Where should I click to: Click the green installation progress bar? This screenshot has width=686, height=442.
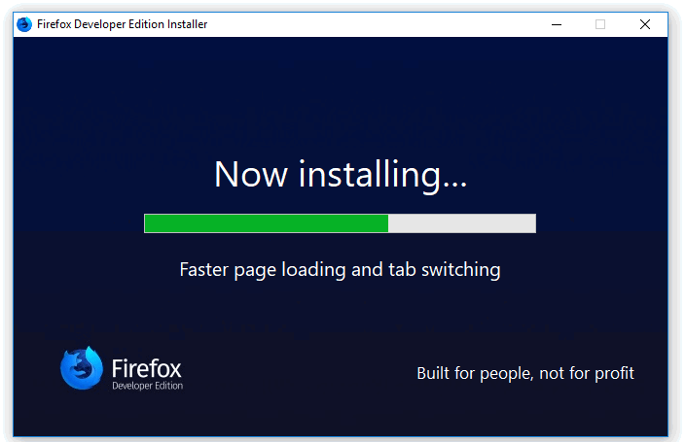(x=340, y=223)
